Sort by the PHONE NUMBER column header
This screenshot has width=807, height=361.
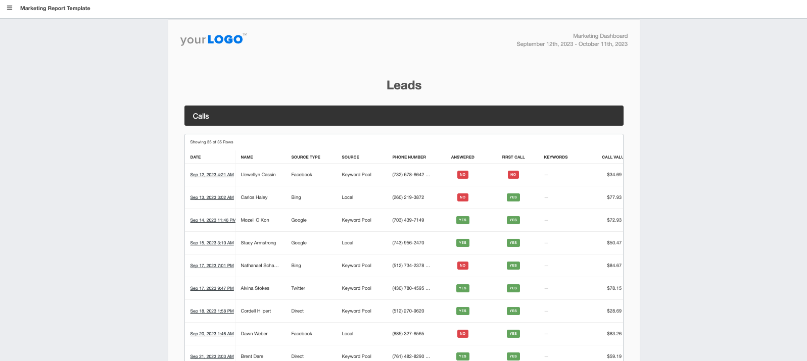pos(409,157)
